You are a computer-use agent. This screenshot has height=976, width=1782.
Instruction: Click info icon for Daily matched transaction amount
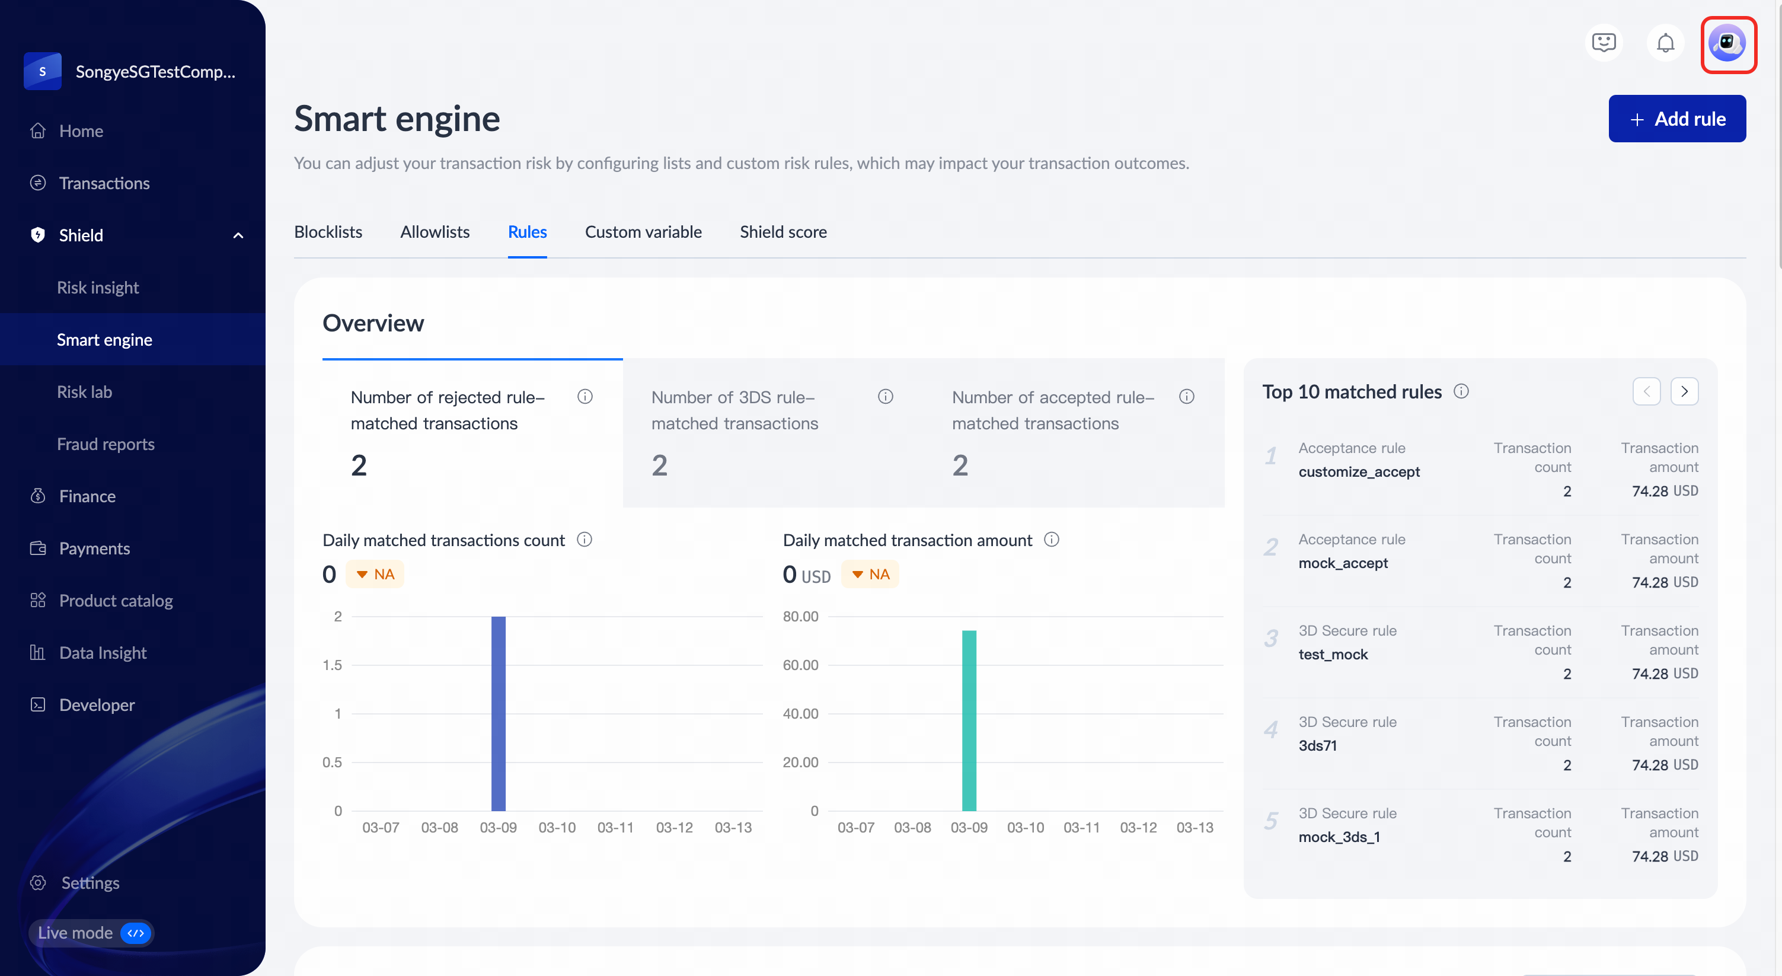point(1052,540)
